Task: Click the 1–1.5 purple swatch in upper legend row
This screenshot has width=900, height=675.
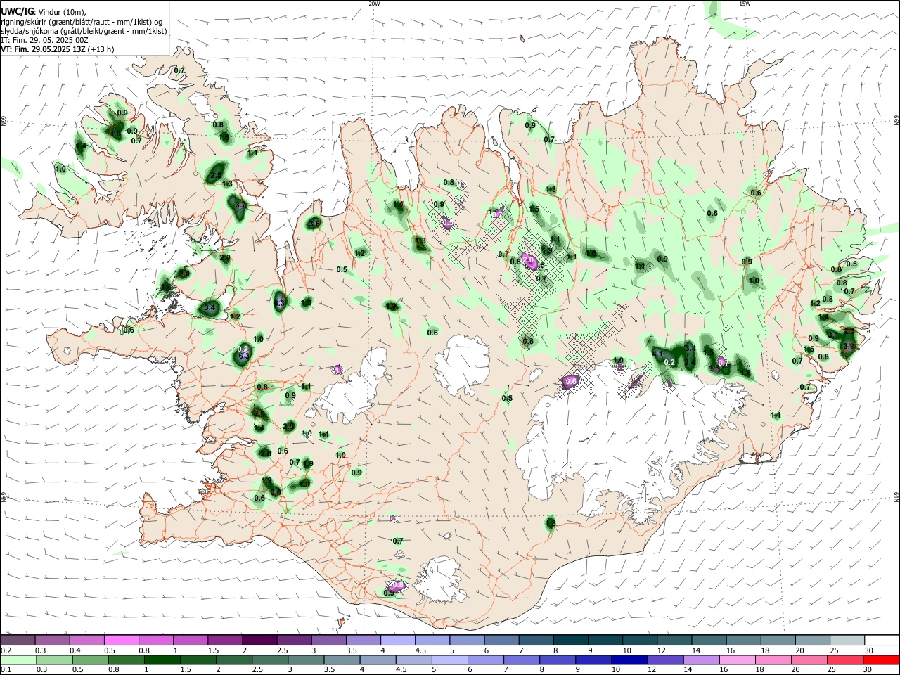Action: coord(190,640)
